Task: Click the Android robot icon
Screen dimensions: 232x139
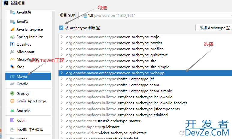Action: (x=12, y=110)
